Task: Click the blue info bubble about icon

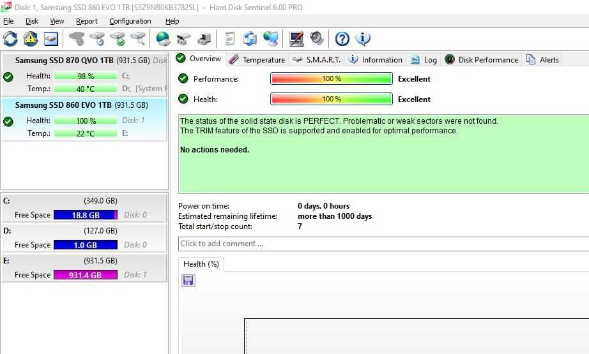Action: click(362, 39)
